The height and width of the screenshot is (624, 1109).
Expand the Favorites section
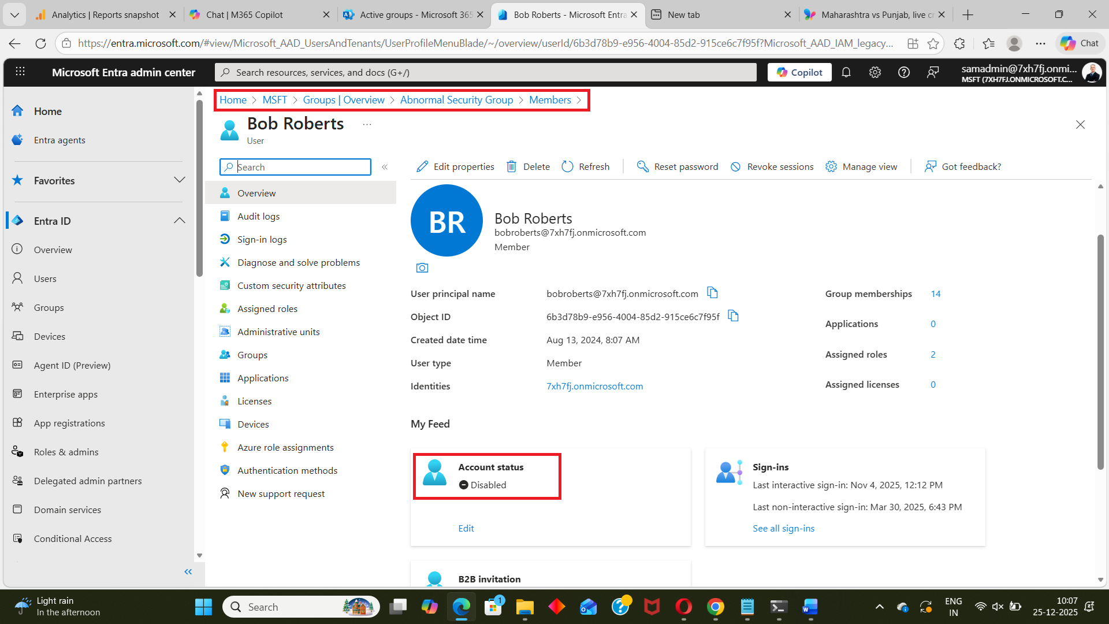click(180, 180)
